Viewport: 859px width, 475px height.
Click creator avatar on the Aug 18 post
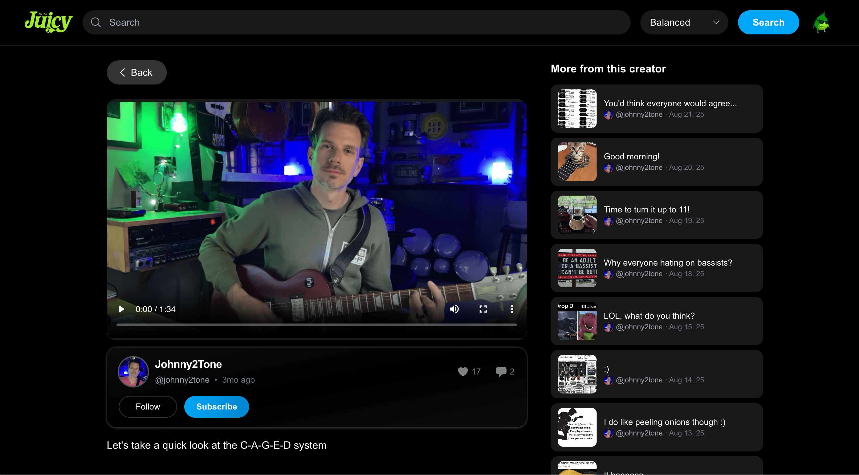click(x=608, y=273)
